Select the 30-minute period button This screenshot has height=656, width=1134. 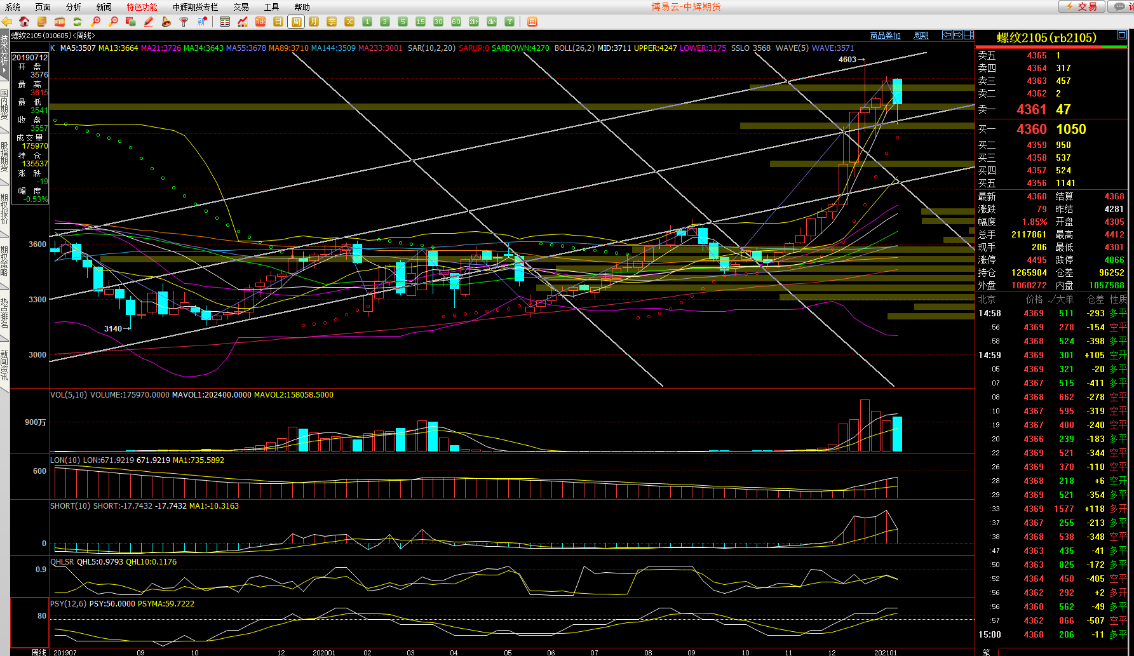pos(438,22)
